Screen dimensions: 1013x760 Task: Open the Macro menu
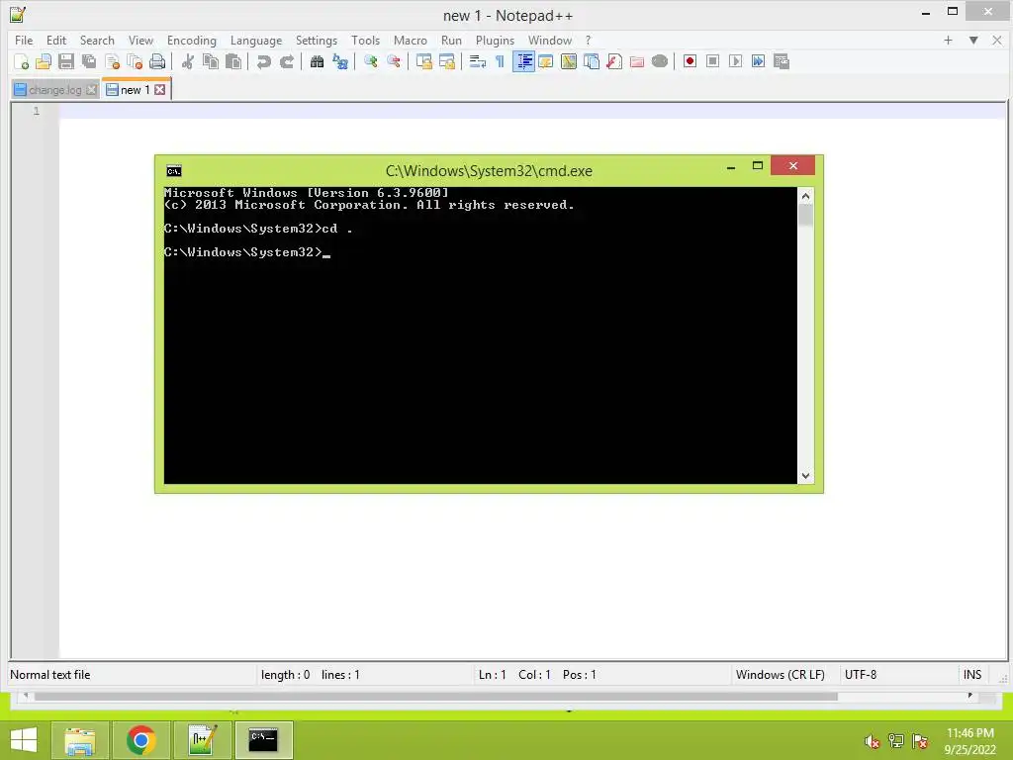pyautogui.click(x=411, y=40)
